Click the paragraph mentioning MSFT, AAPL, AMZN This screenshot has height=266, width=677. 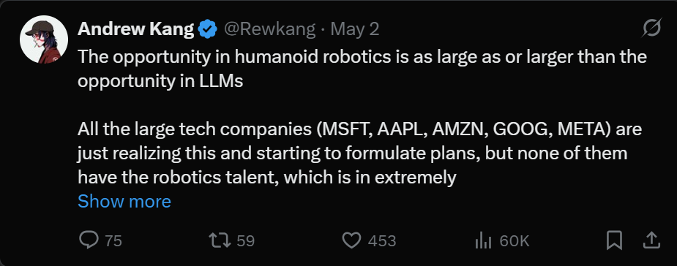point(359,153)
